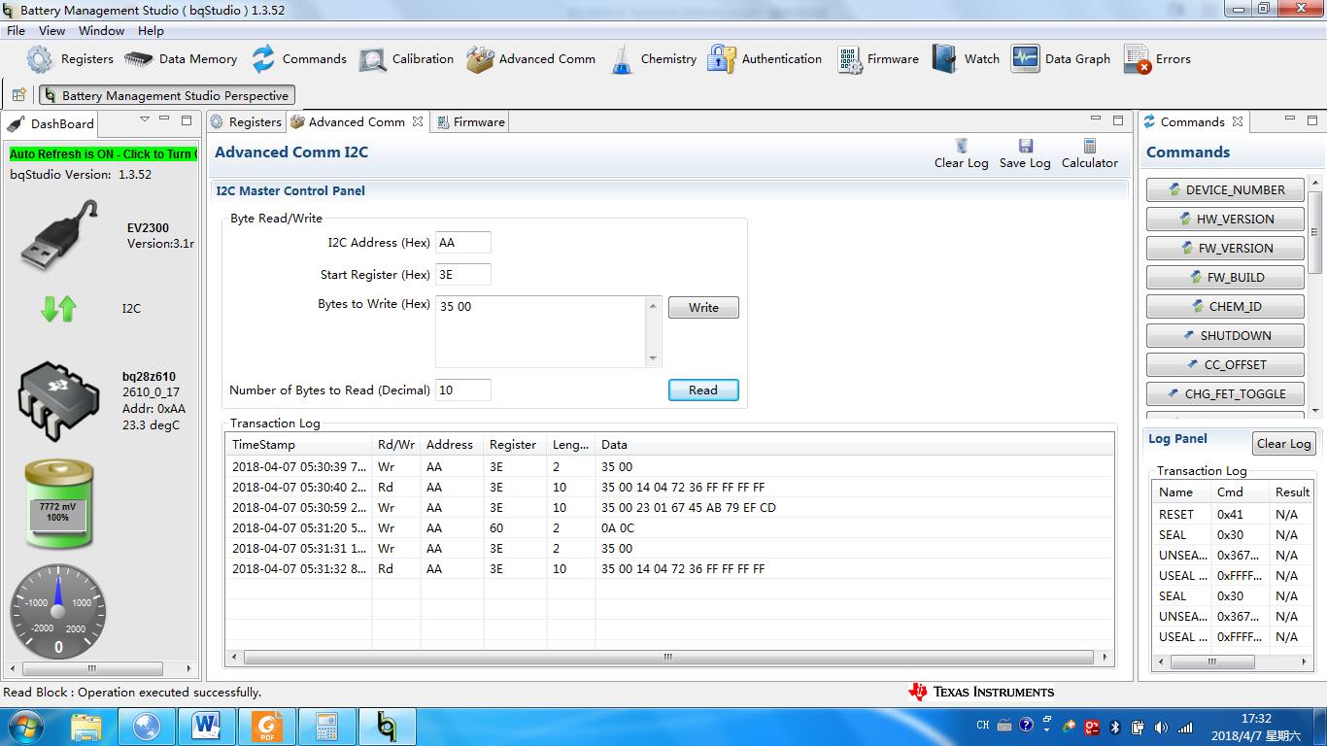
Task: Click the Number of Bytes to Read field
Action: tap(463, 390)
